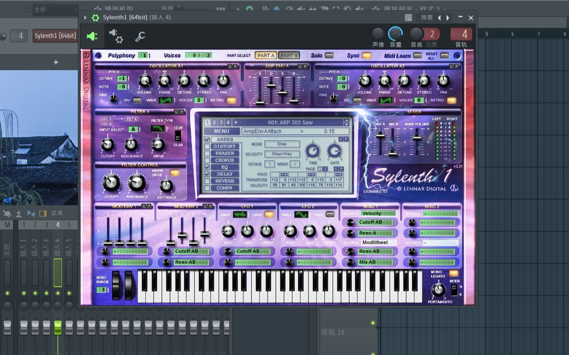Click the panning knob labeled 声像
Screen dimensions: 569x355
(x=378, y=34)
